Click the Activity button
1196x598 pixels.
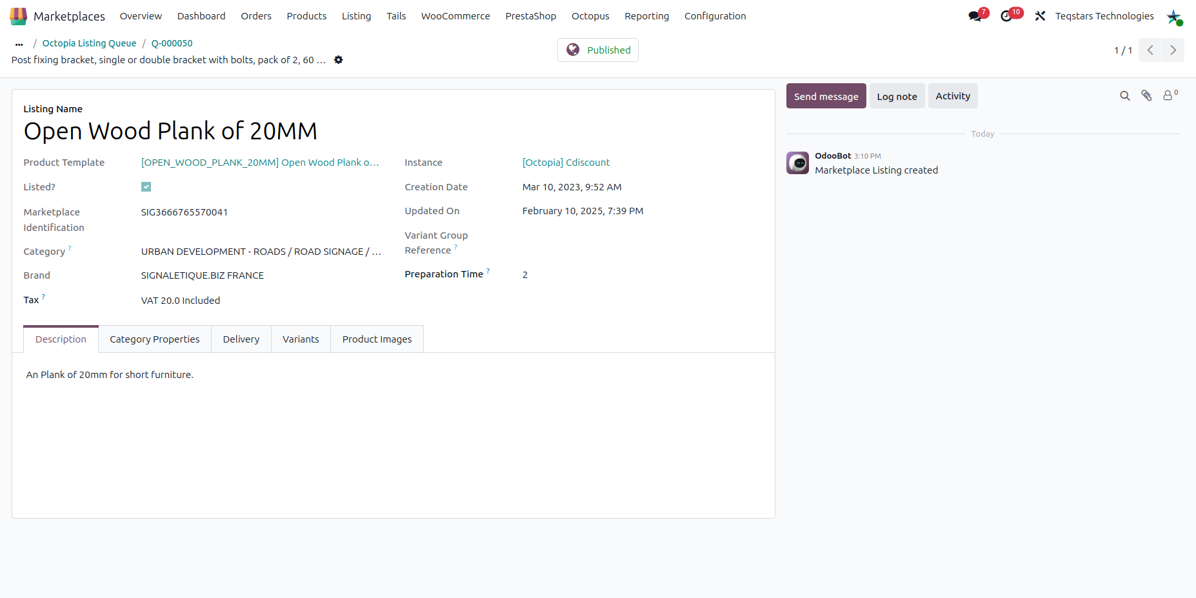[953, 96]
